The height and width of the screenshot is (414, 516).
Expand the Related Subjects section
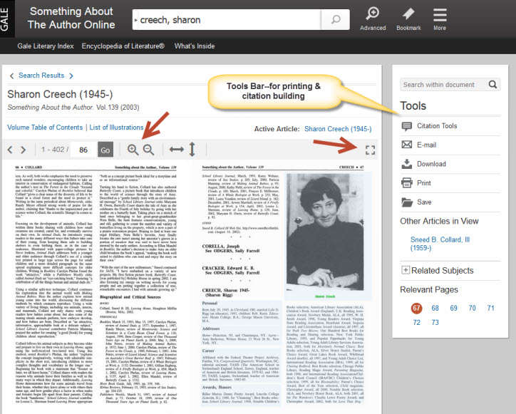[406, 270]
